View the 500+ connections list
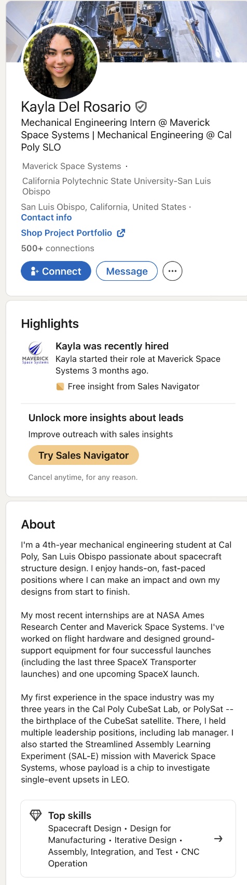The width and height of the screenshot is (247, 885). coord(58,249)
